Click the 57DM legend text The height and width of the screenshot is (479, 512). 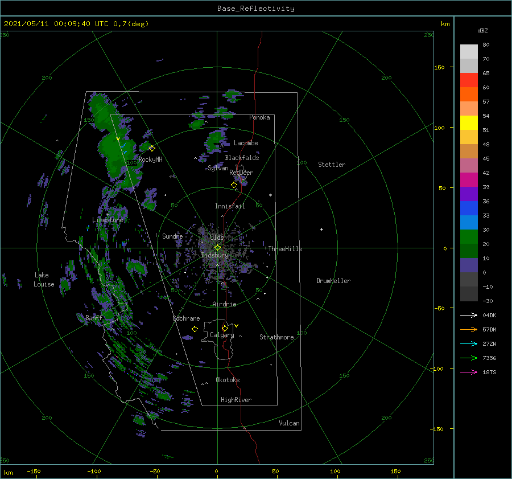489,330
